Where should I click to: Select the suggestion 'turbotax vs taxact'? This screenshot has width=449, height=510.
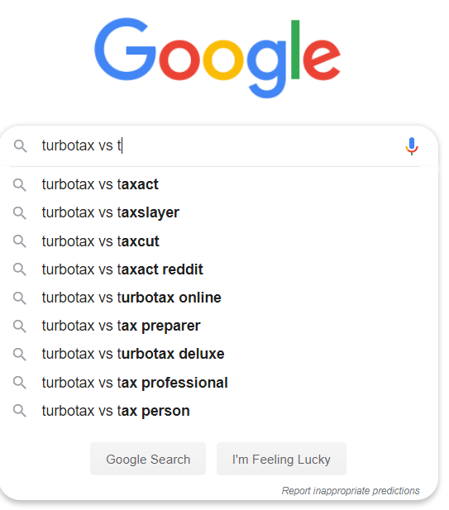218,184
